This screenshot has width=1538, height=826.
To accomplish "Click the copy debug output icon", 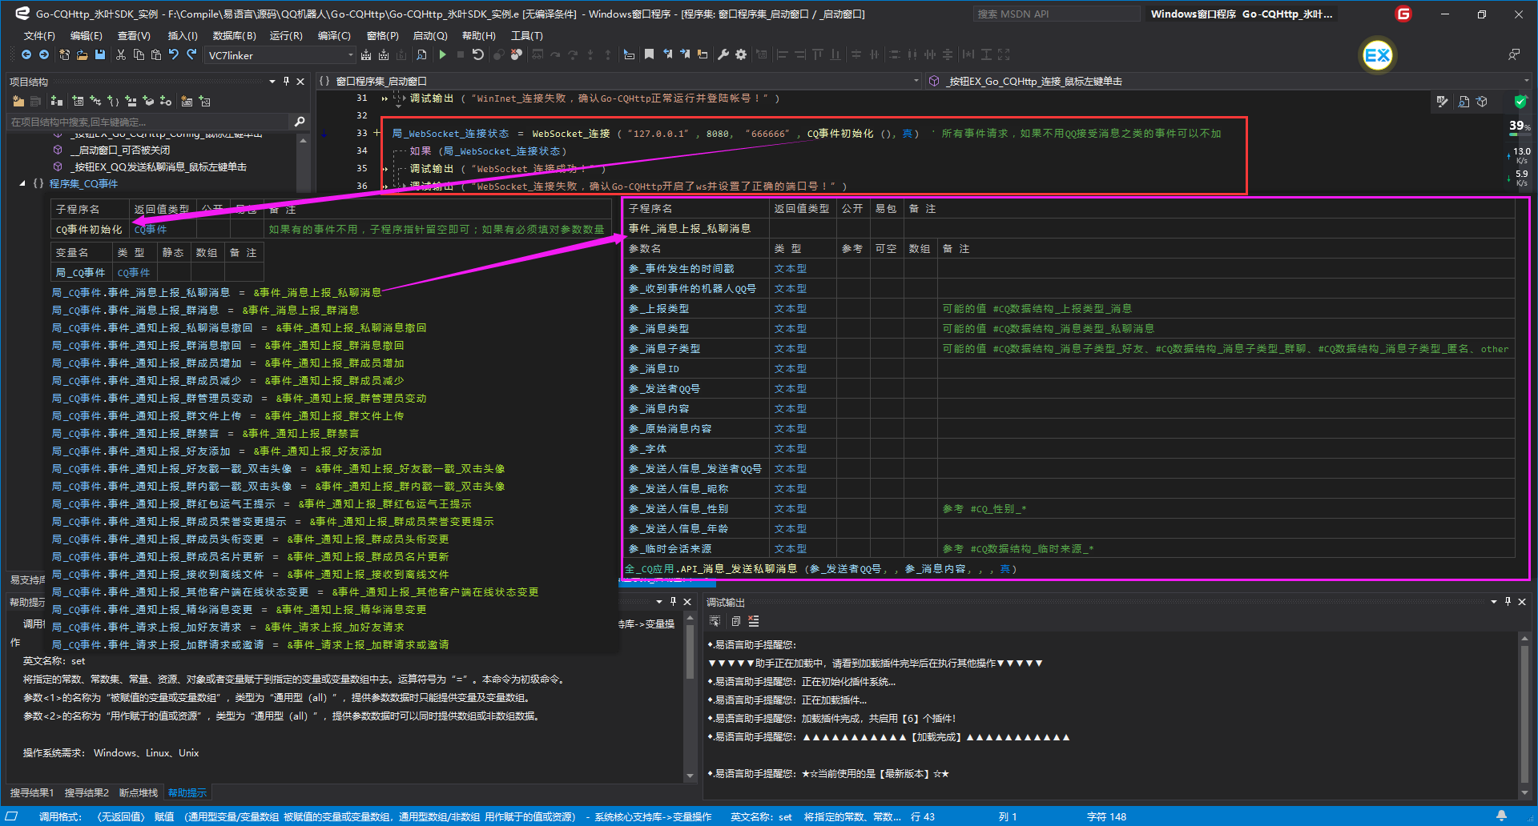I will (x=735, y=621).
